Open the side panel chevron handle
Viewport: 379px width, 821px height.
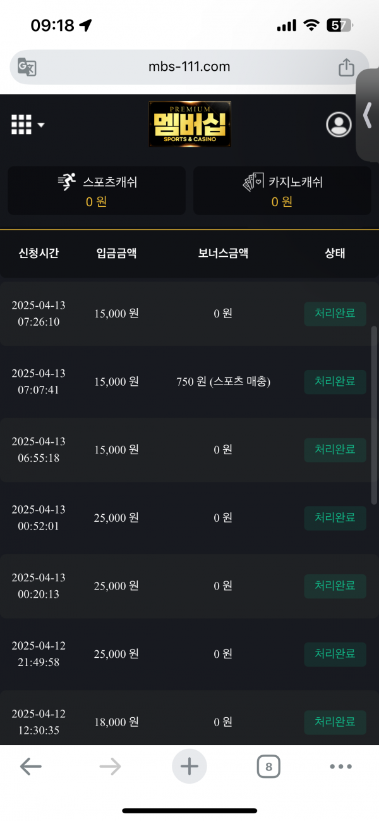click(368, 116)
